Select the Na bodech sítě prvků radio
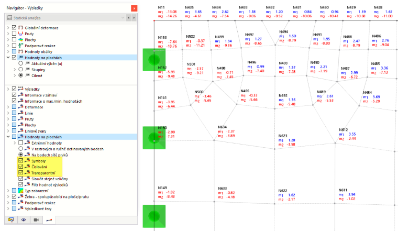Screen dimensions: 398x231 21,155
